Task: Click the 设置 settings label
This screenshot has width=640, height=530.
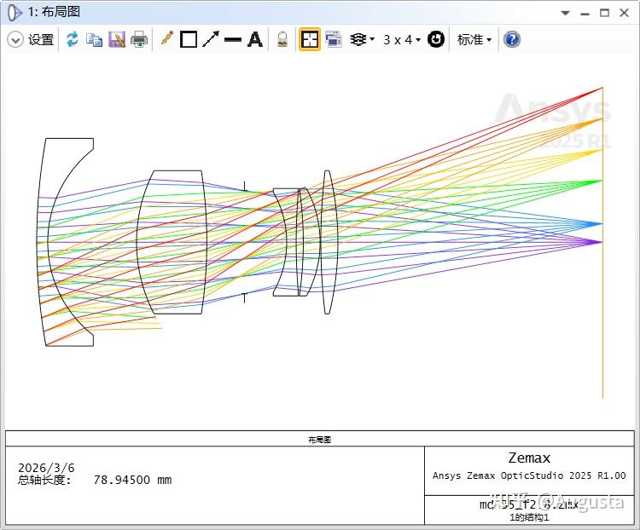Action: [41, 39]
